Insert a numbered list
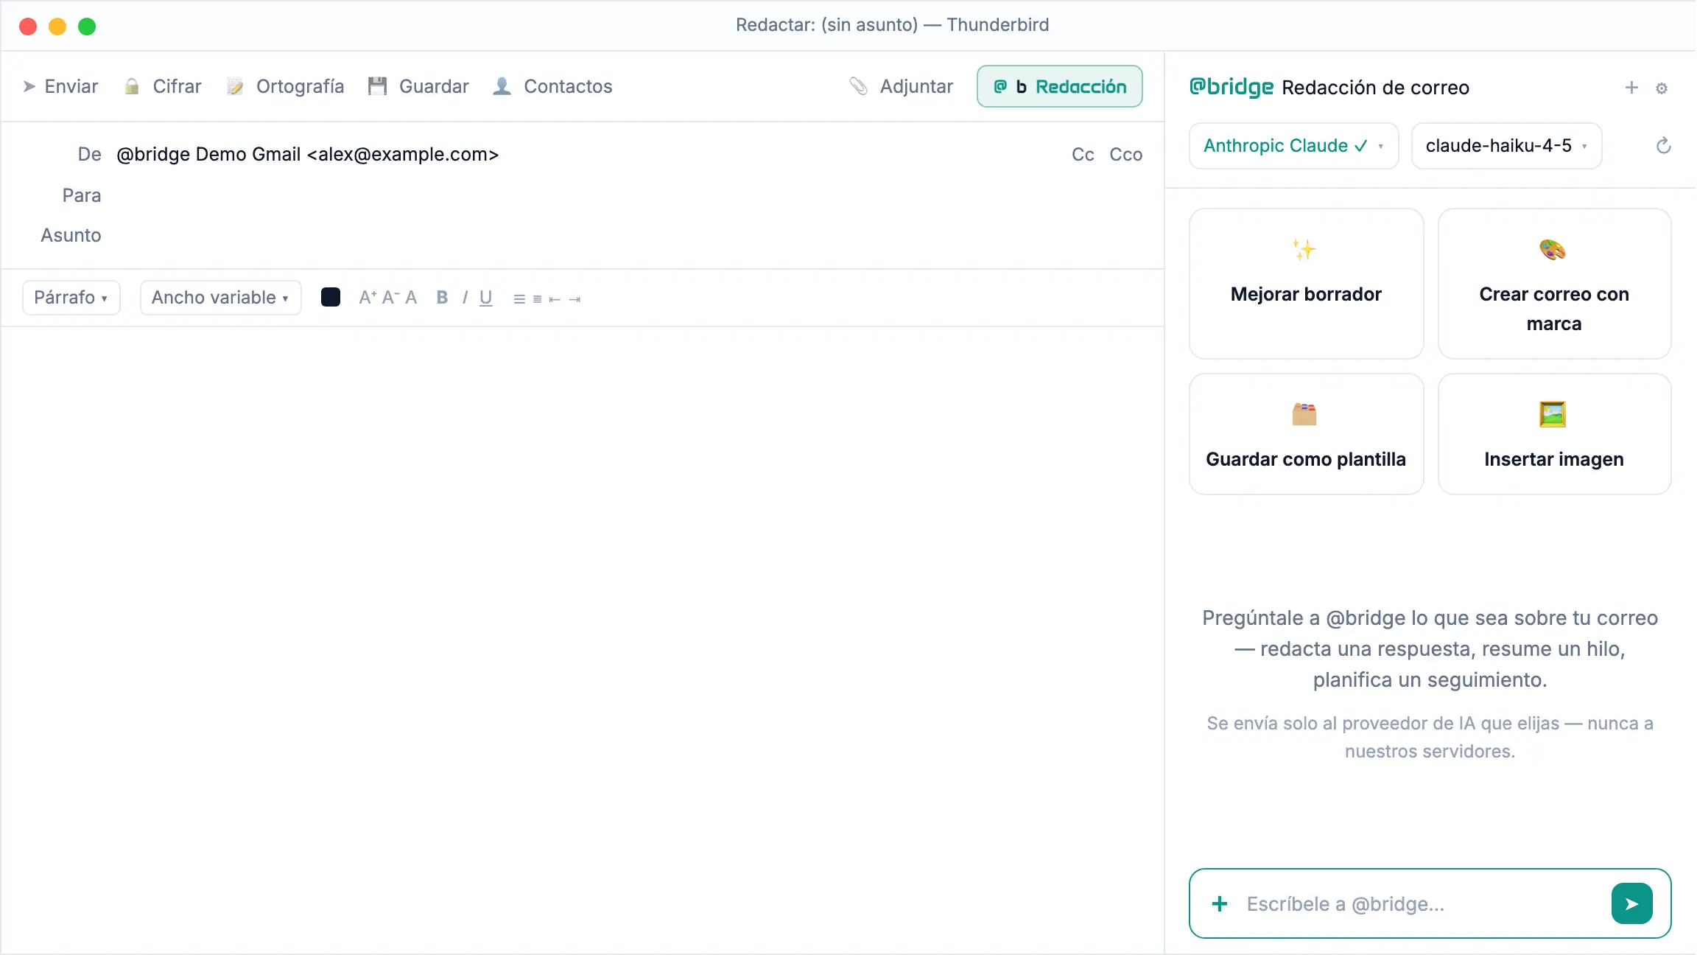This screenshot has width=1697, height=955. [x=537, y=299]
